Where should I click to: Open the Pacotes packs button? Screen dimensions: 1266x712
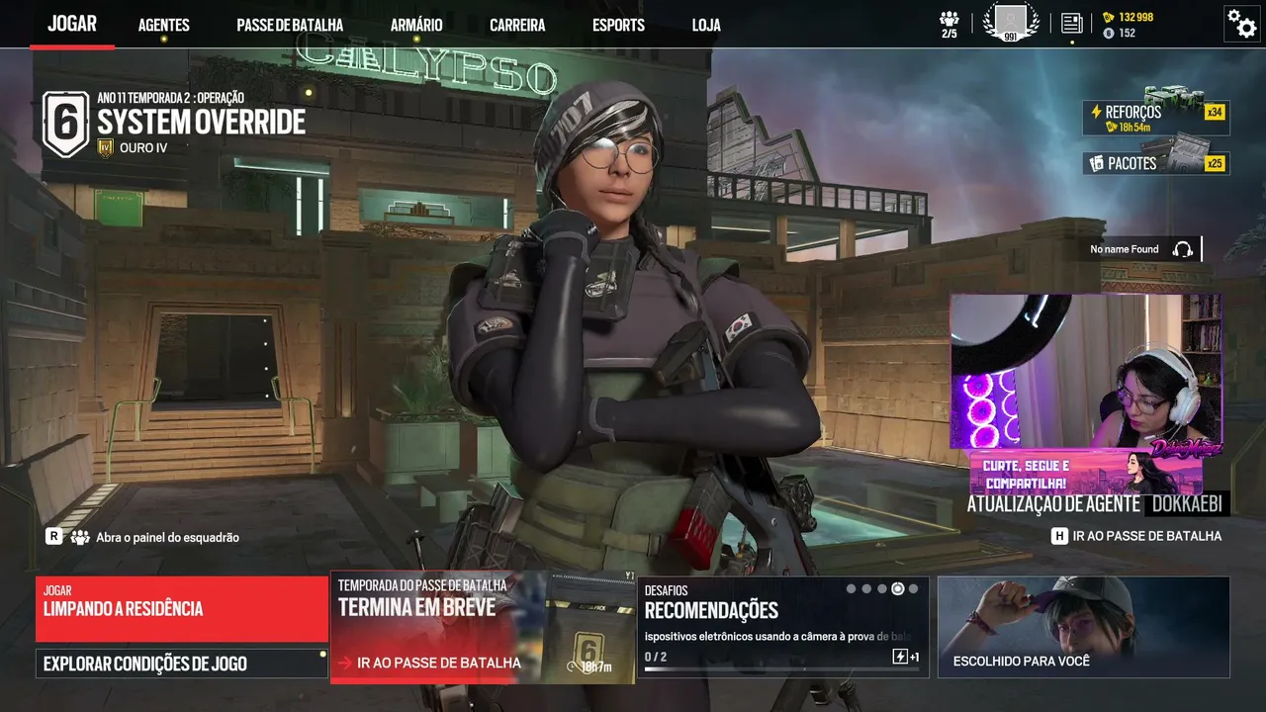(x=1155, y=163)
